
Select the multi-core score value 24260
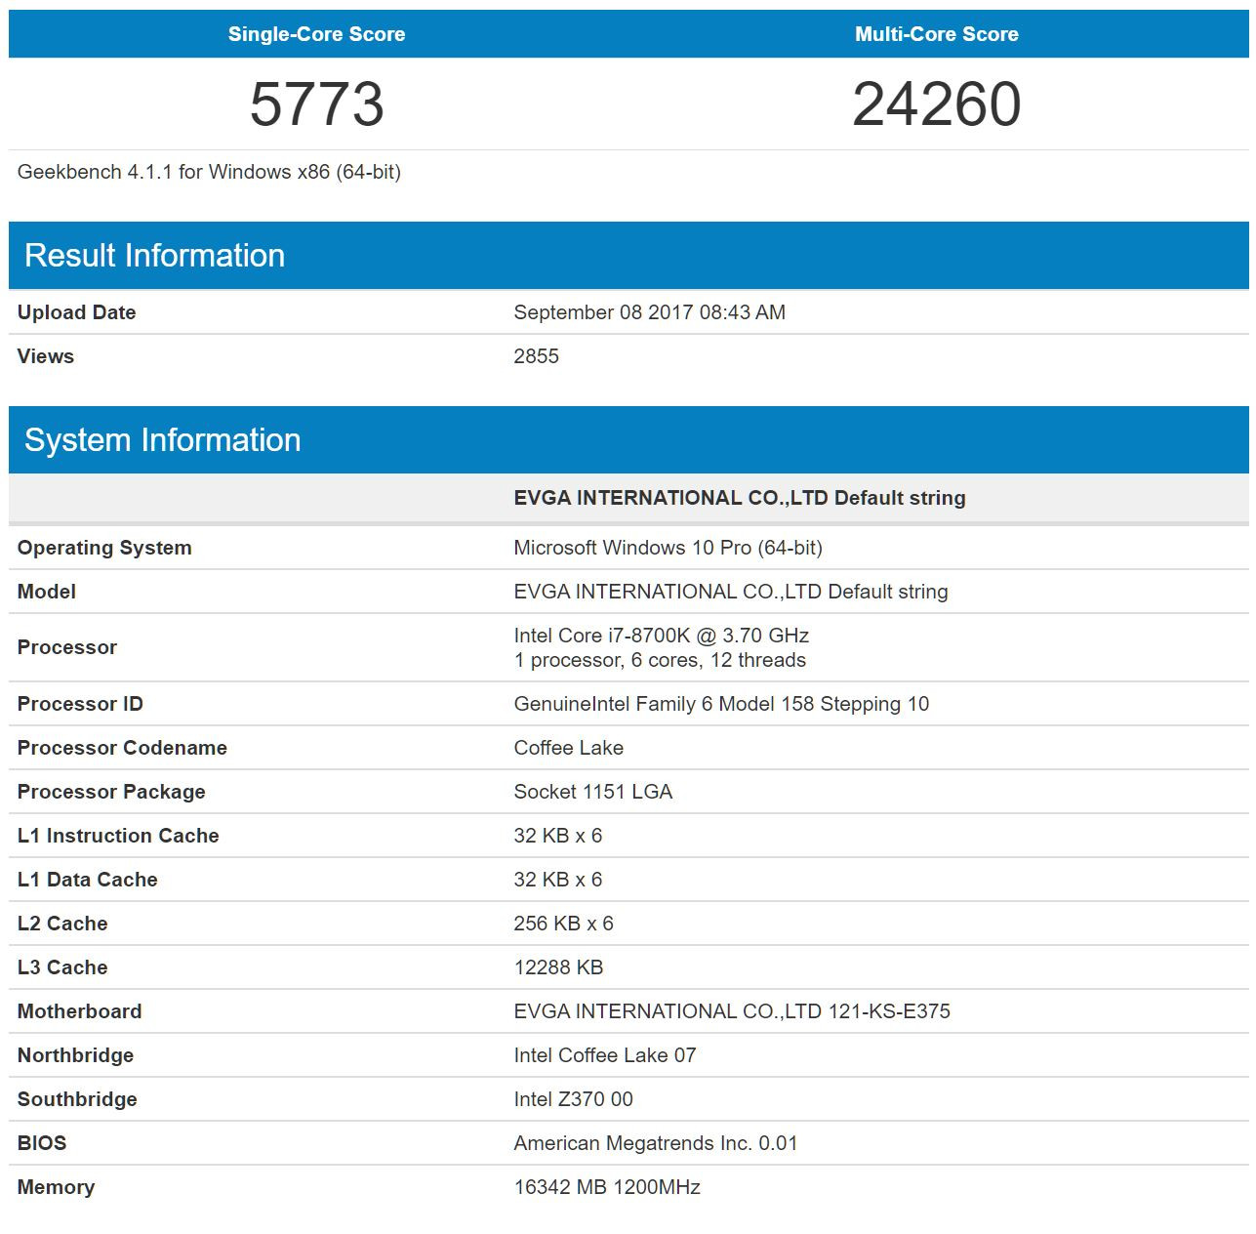[x=936, y=104]
